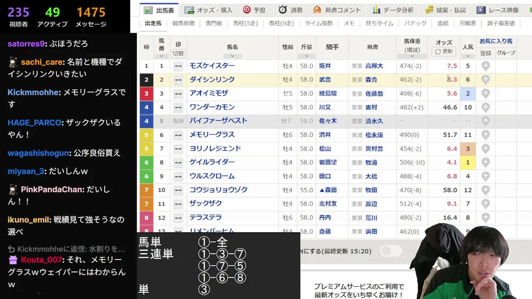Select the 対戦表 sub-tab
This screenshot has height=299, width=532.
pyautogui.click(x=468, y=23)
